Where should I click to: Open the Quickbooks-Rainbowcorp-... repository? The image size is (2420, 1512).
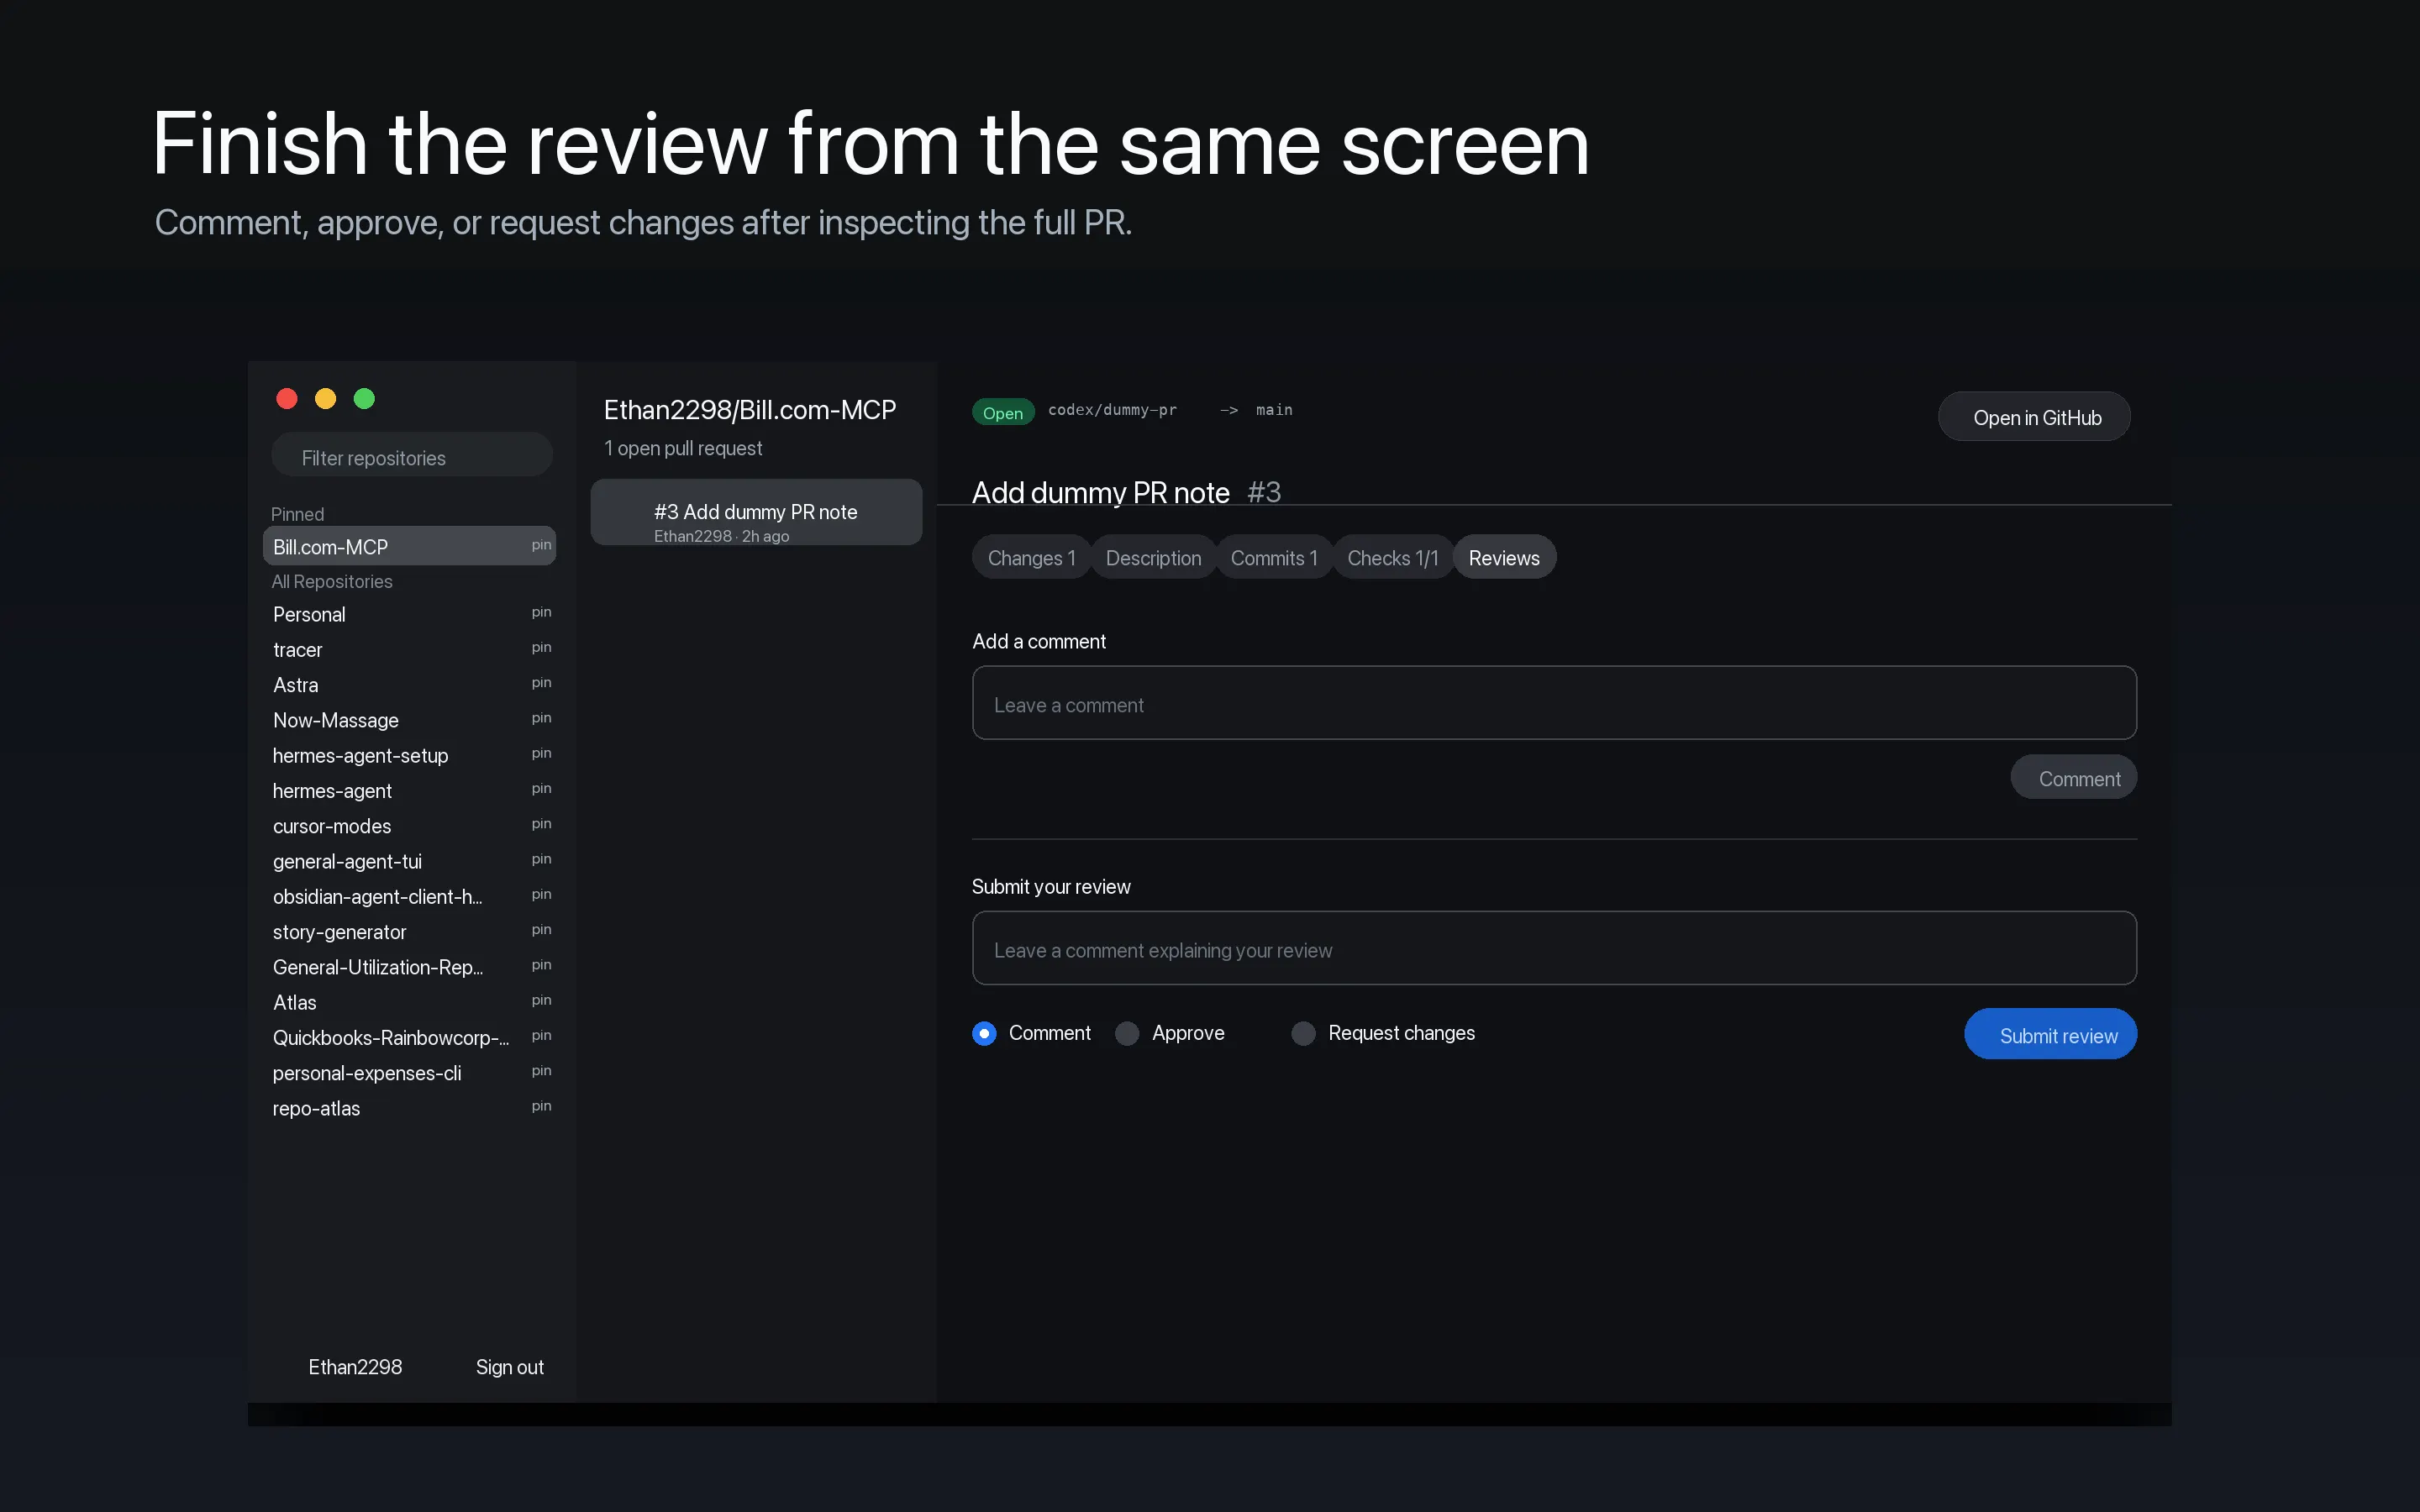pos(409,1038)
